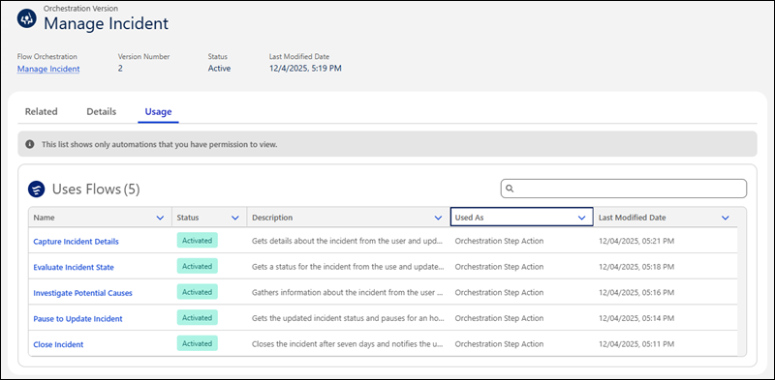Open the Manage Incident flow orchestration link
Viewport: 775px width, 380px height.
tap(48, 69)
